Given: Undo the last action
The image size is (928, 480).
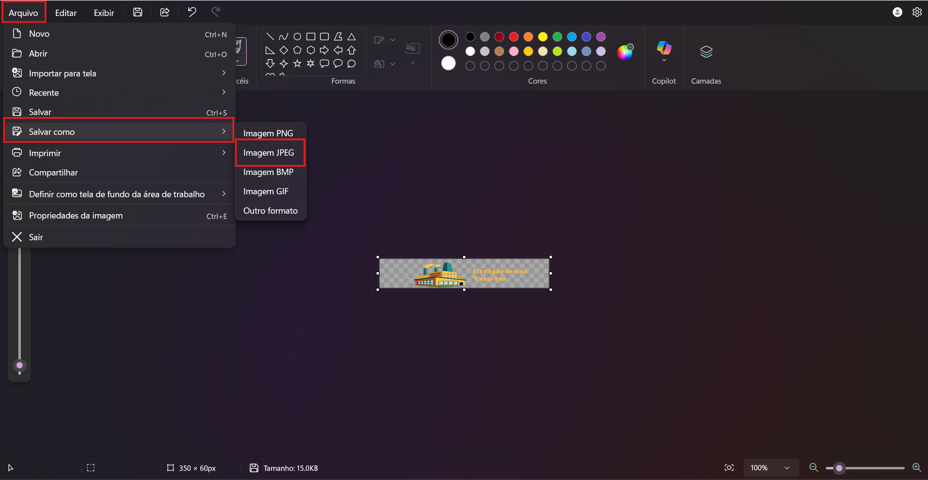Looking at the screenshot, I should point(192,12).
